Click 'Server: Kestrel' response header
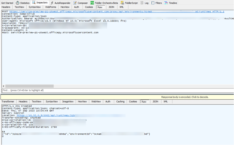Screen dimensions: 234x145 (x=13, y=113)
